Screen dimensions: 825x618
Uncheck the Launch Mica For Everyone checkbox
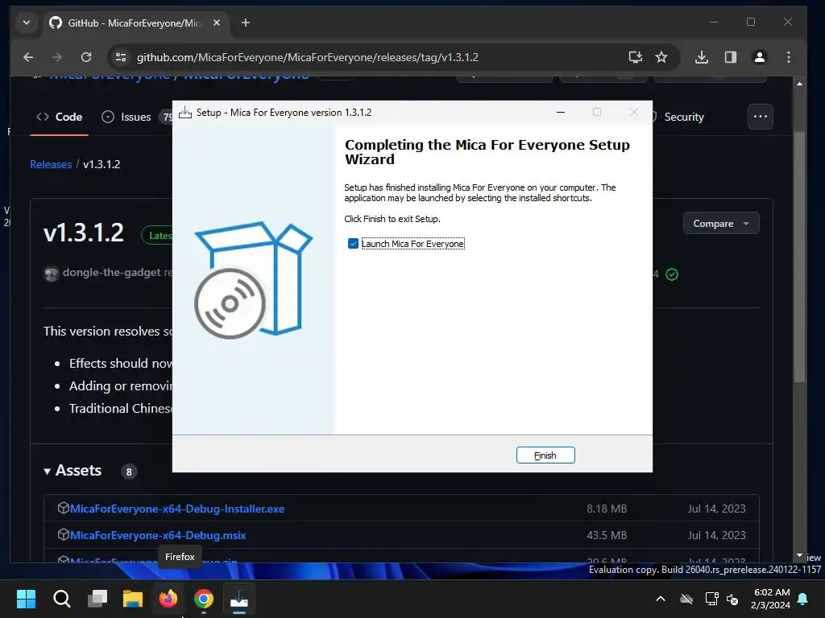point(353,243)
